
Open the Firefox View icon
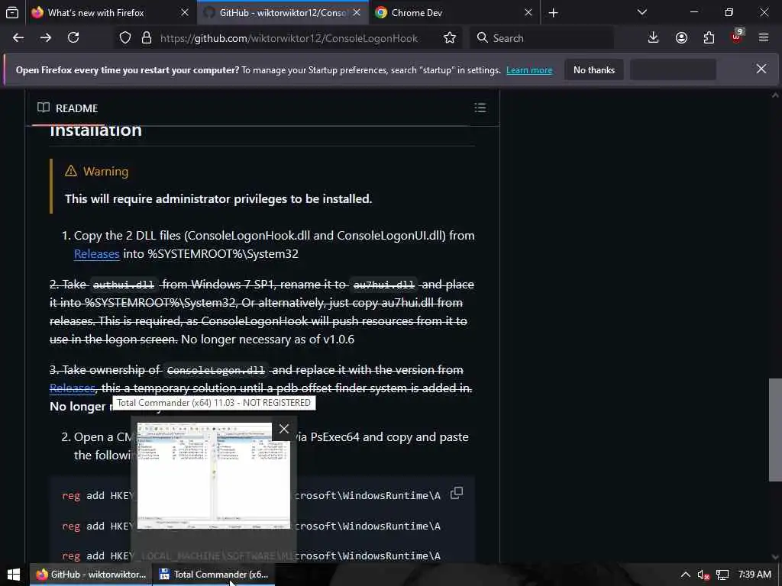tap(12, 12)
